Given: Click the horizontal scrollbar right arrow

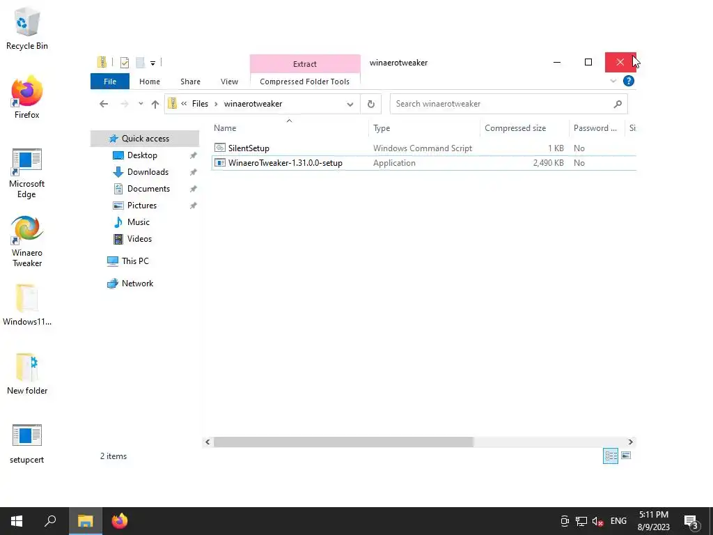Looking at the screenshot, I should (630, 442).
